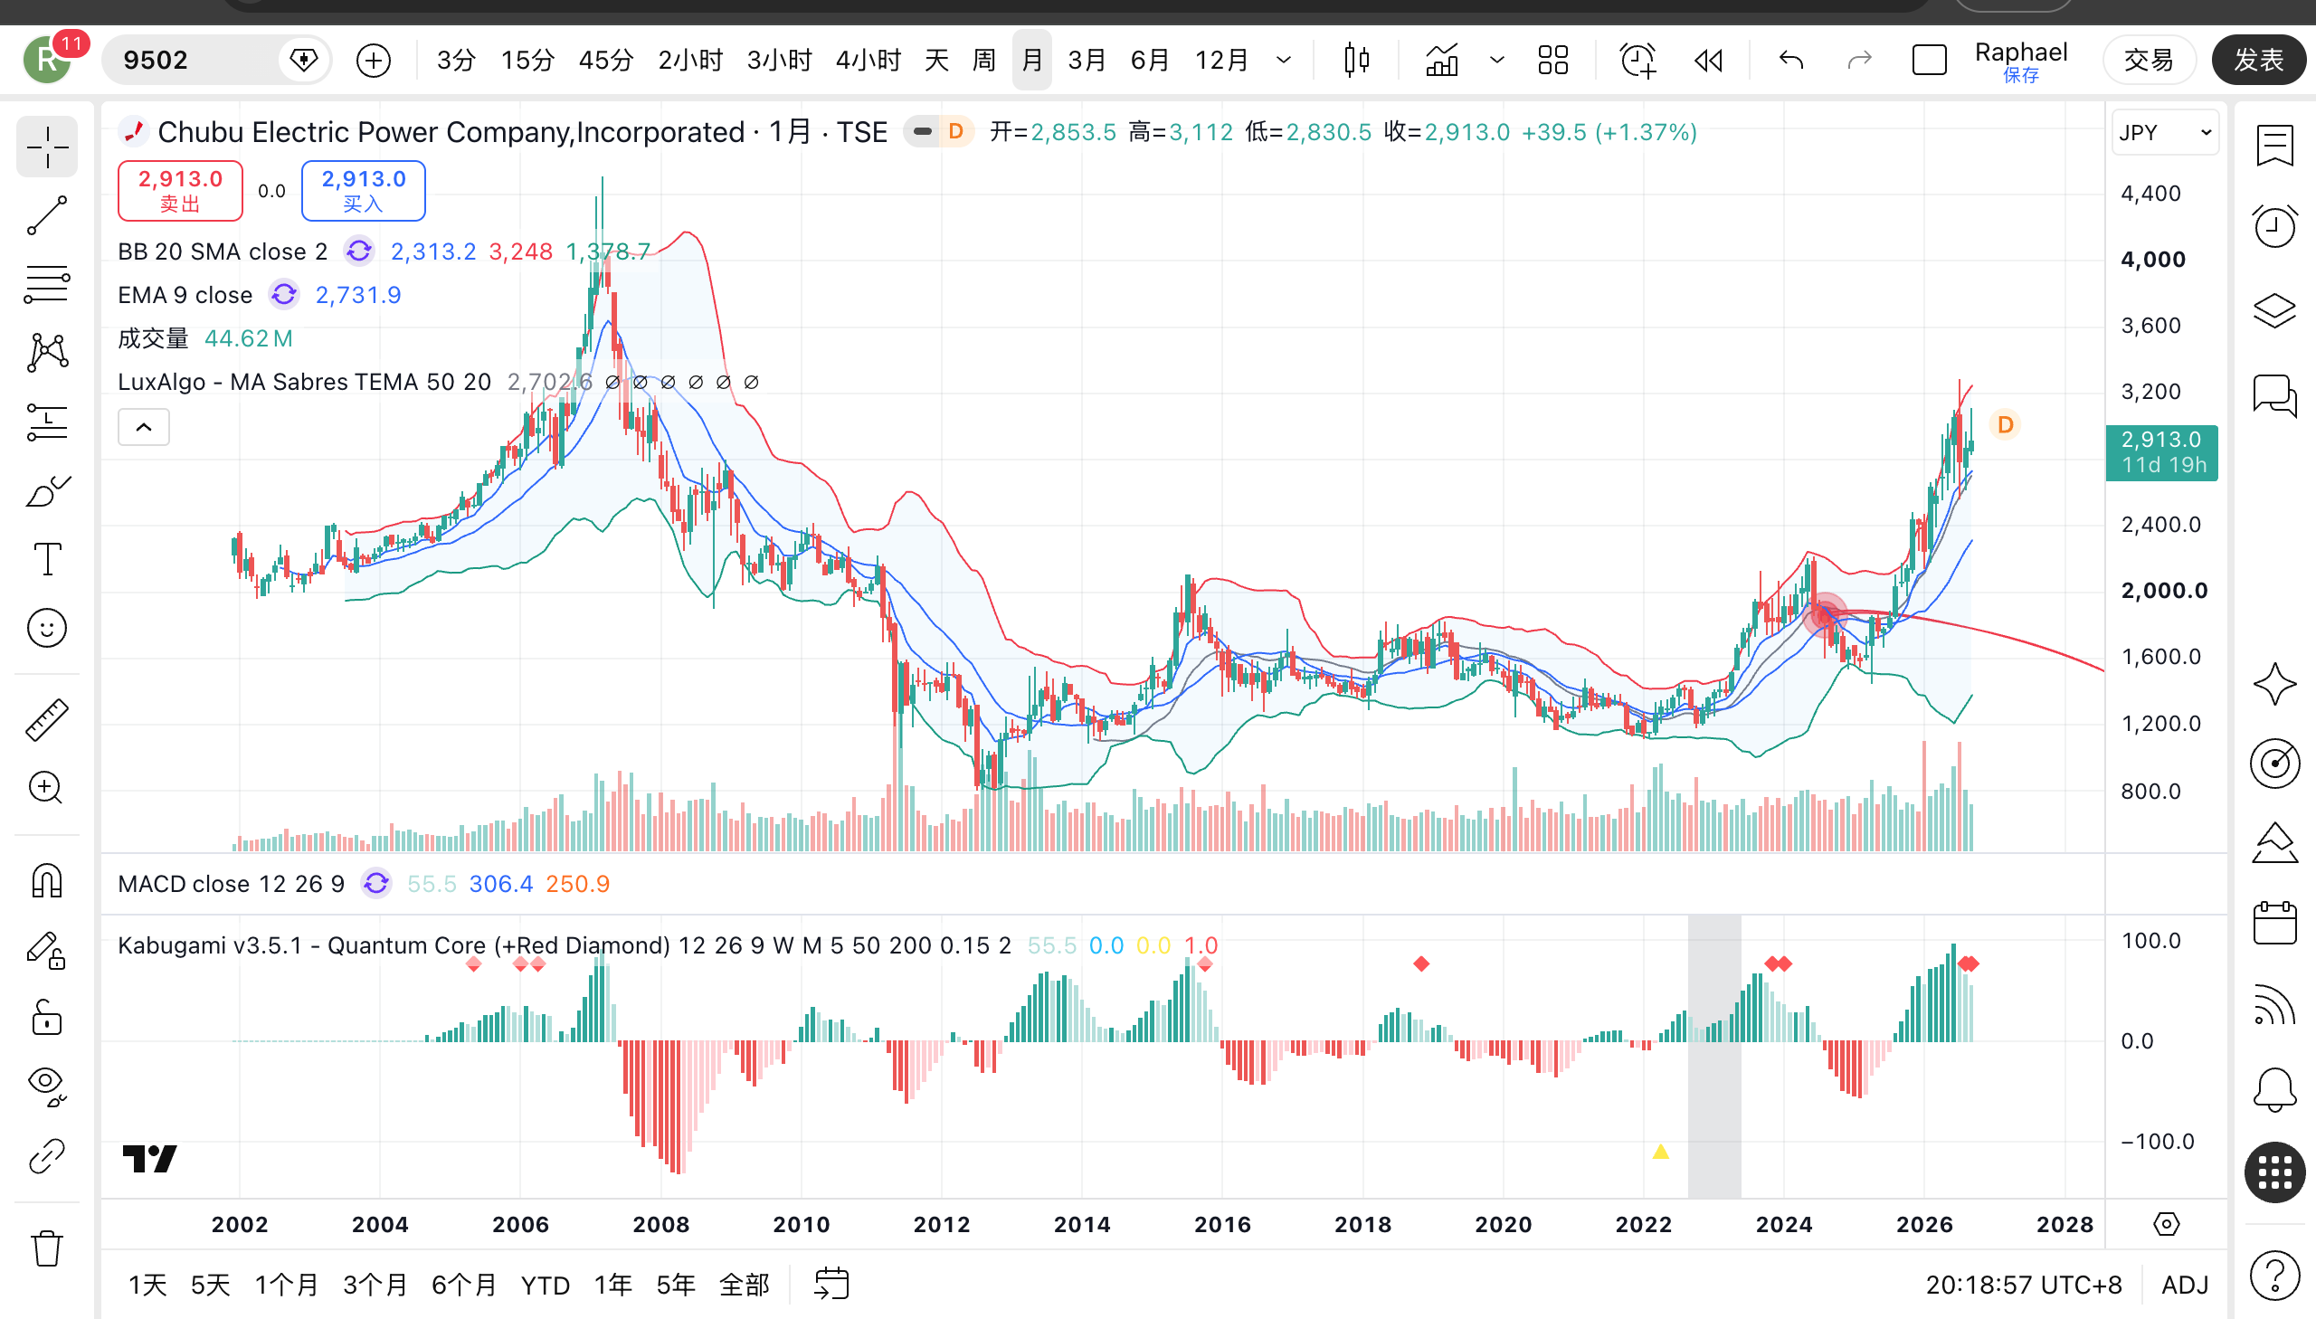Open the notifications bell panel
Screen dimensions: 2316x1319
(x=2274, y=1090)
